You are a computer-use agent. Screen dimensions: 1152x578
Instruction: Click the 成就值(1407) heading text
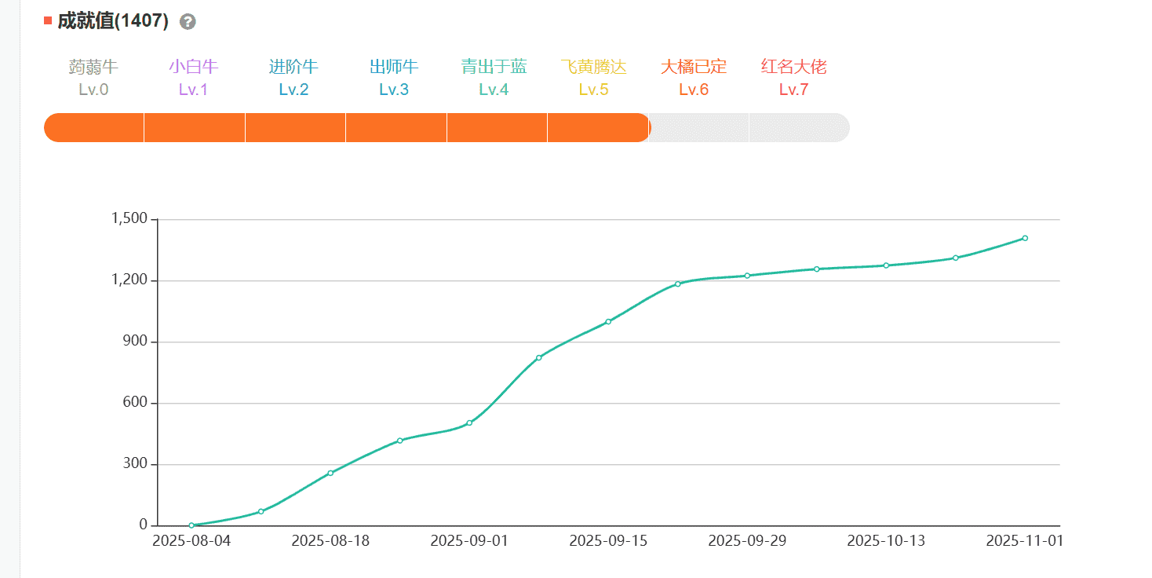[113, 21]
